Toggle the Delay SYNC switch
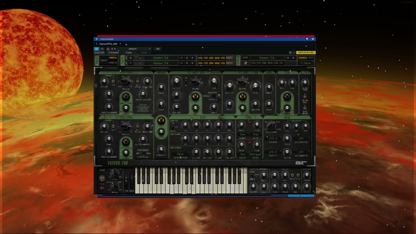 point(292,175)
